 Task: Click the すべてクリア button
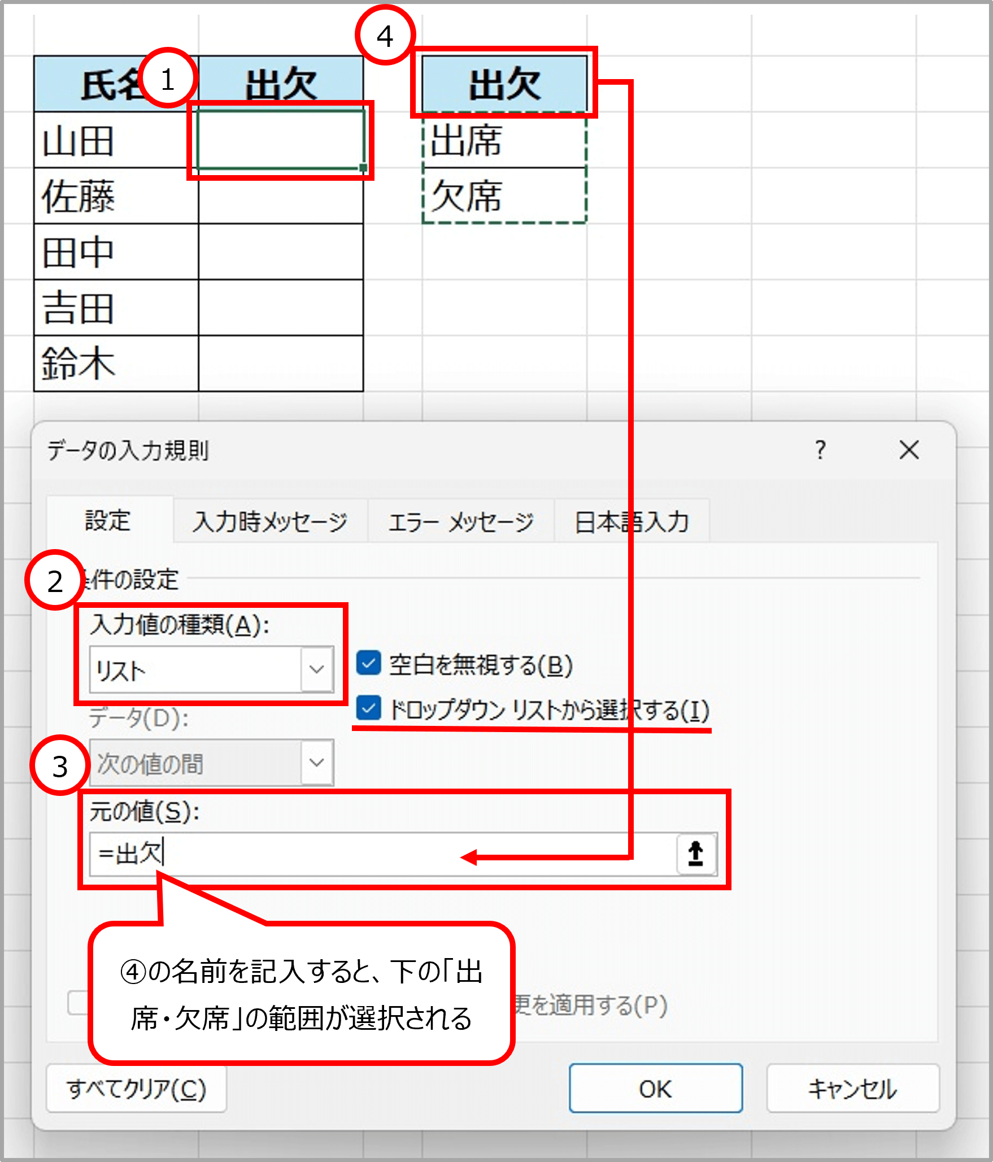[136, 1089]
